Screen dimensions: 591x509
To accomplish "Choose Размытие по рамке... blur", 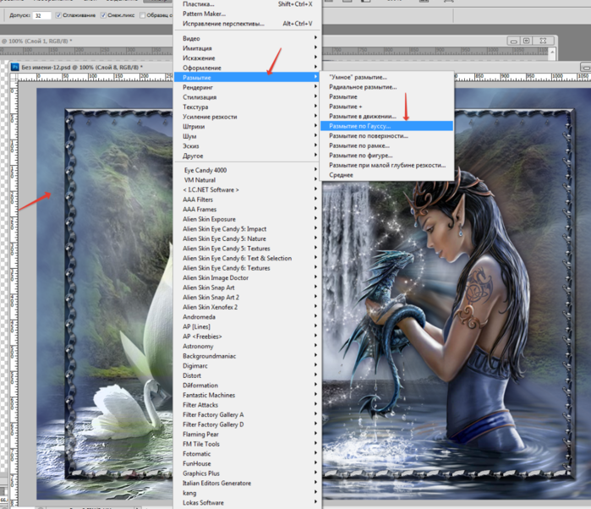I will (386, 146).
